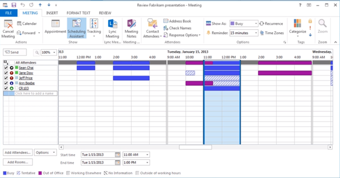Click the Forward button icon
Viewport: 340px width, 178px height.
pyautogui.click(x=19, y=33)
